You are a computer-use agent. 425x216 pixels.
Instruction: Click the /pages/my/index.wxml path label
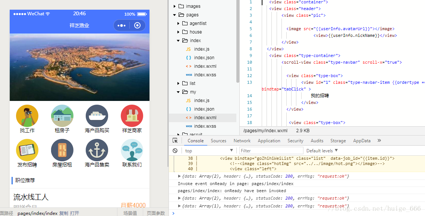click(x=265, y=130)
